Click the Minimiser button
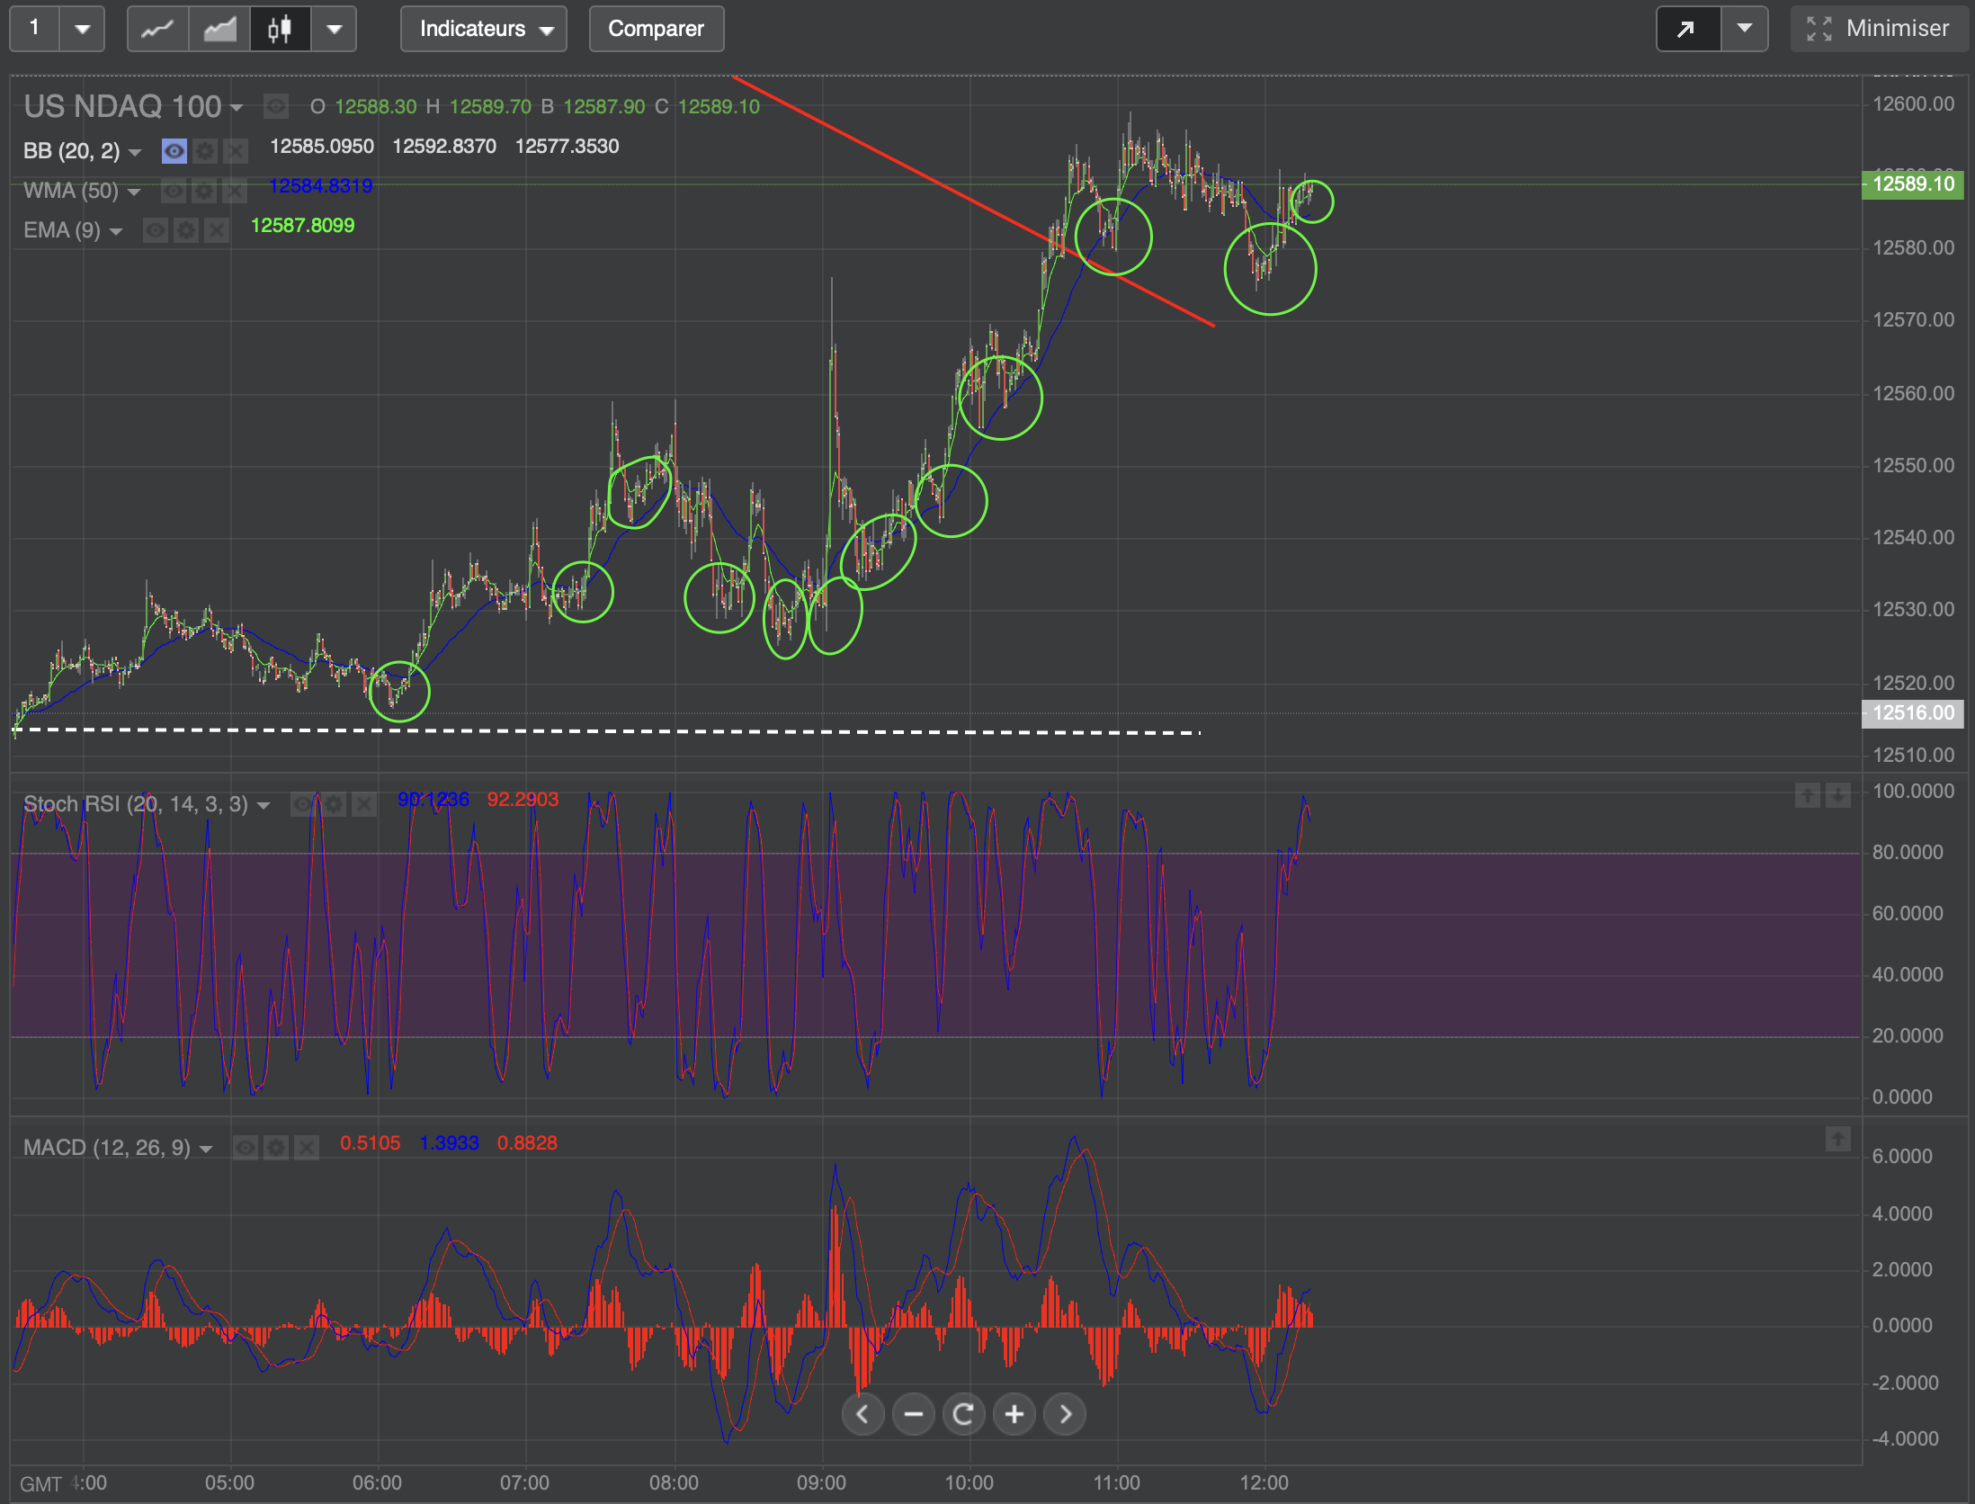The width and height of the screenshot is (1975, 1504). (x=1878, y=29)
